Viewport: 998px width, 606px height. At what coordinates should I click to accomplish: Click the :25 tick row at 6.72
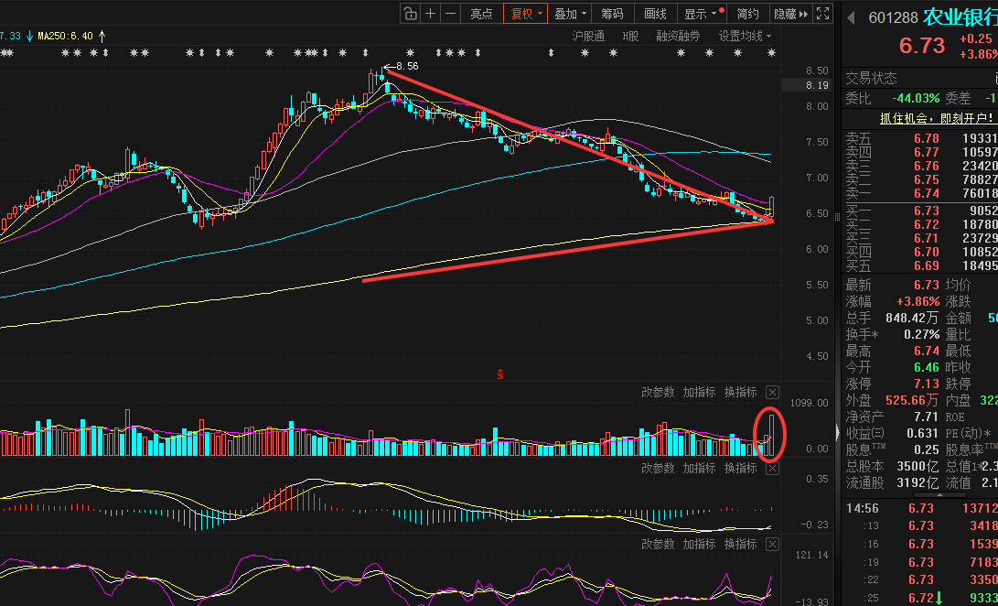click(921, 598)
